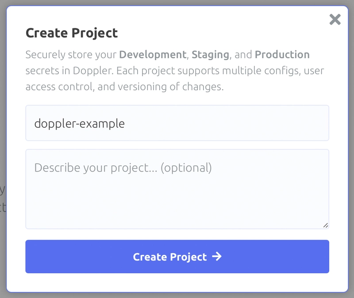
Task: Click the optional placeholder text
Action: coord(186,168)
